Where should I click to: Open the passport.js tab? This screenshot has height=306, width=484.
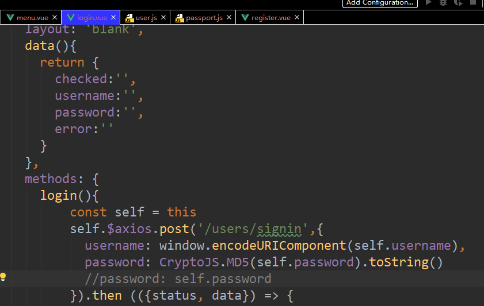[x=203, y=18]
